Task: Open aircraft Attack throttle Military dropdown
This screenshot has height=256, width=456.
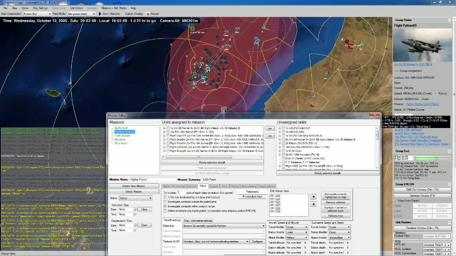Action: pyautogui.click(x=297, y=238)
